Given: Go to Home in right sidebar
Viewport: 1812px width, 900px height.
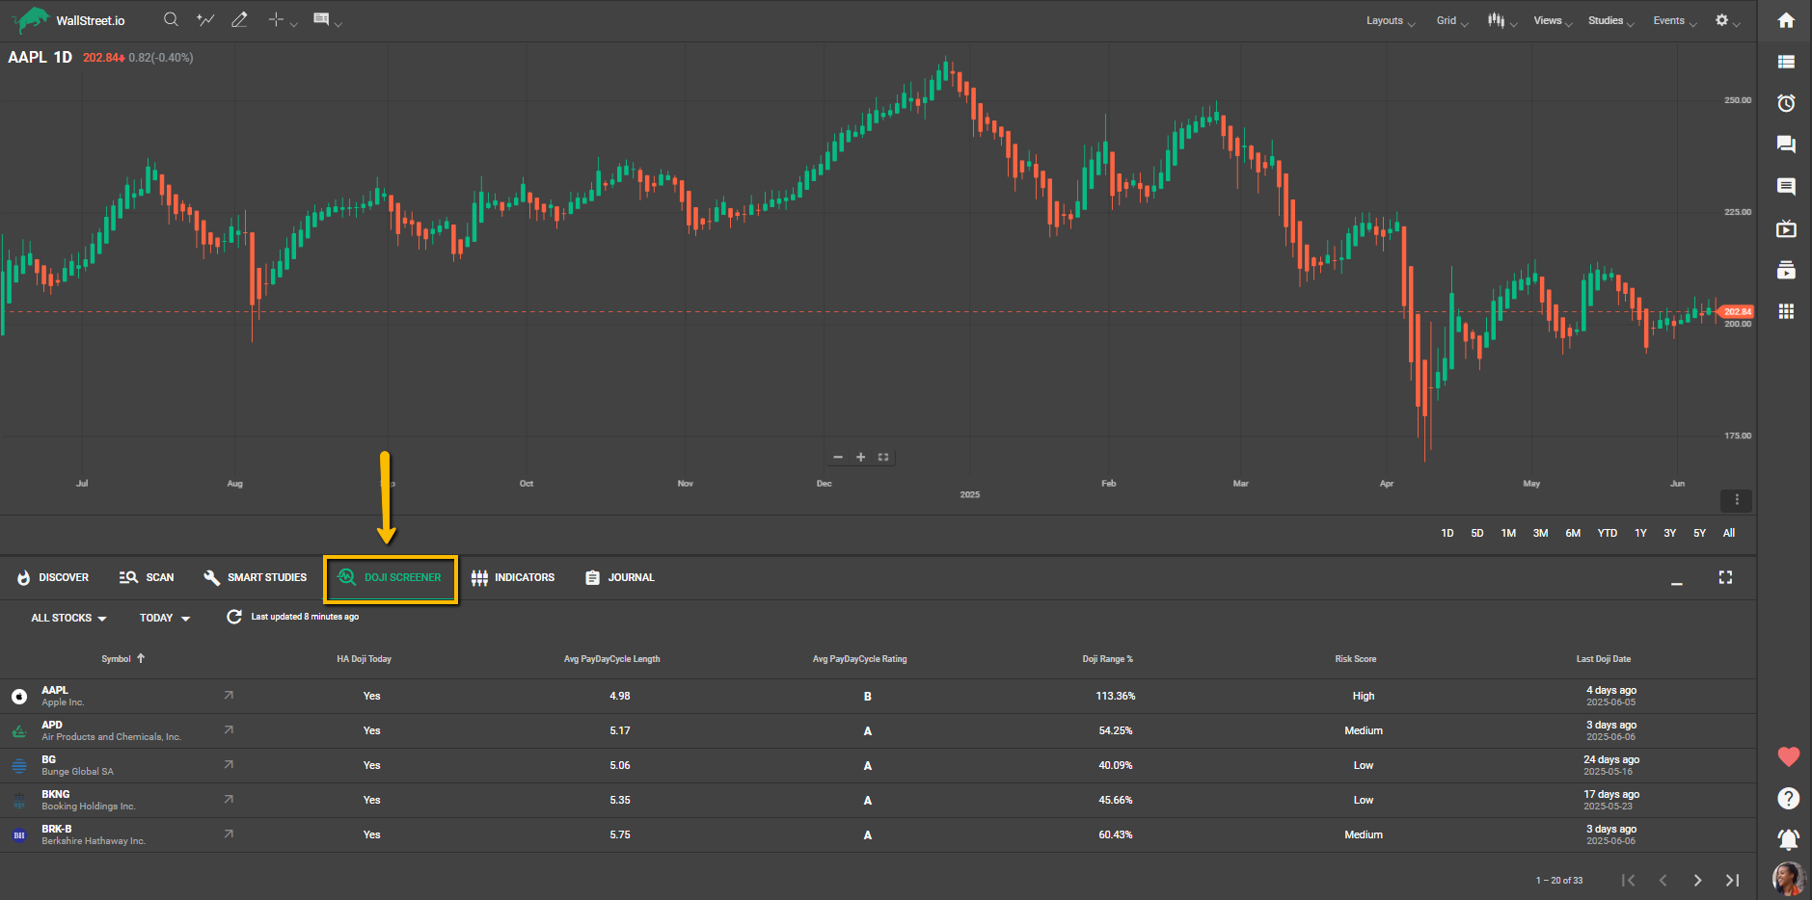Looking at the screenshot, I should [x=1786, y=20].
